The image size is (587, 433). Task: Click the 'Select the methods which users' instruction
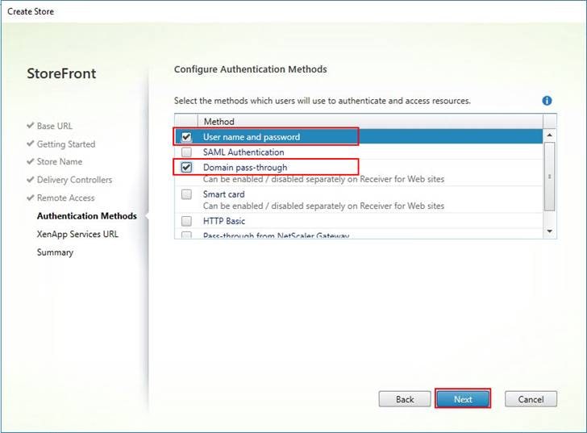click(323, 101)
